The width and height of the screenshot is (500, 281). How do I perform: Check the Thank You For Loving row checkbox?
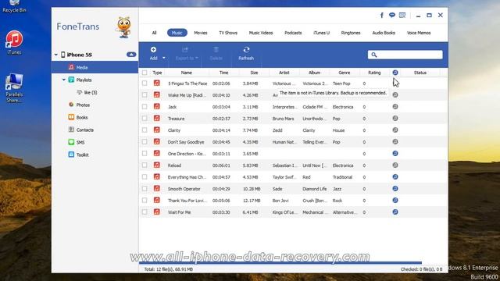[145, 201]
